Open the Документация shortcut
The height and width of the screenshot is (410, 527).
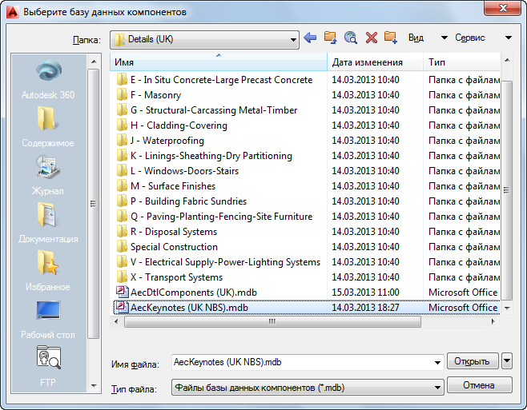48,223
